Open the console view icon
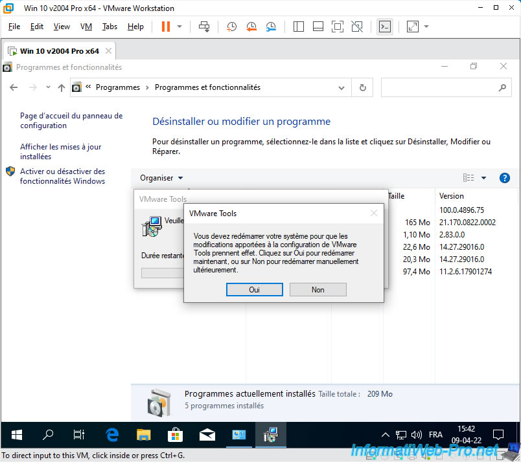521x462 pixels. point(385,27)
